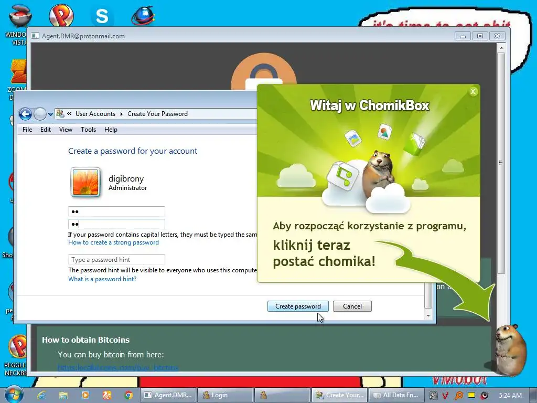
Task: Switch to Agent.DMR taskbar window
Action: (x=168, y=395)
